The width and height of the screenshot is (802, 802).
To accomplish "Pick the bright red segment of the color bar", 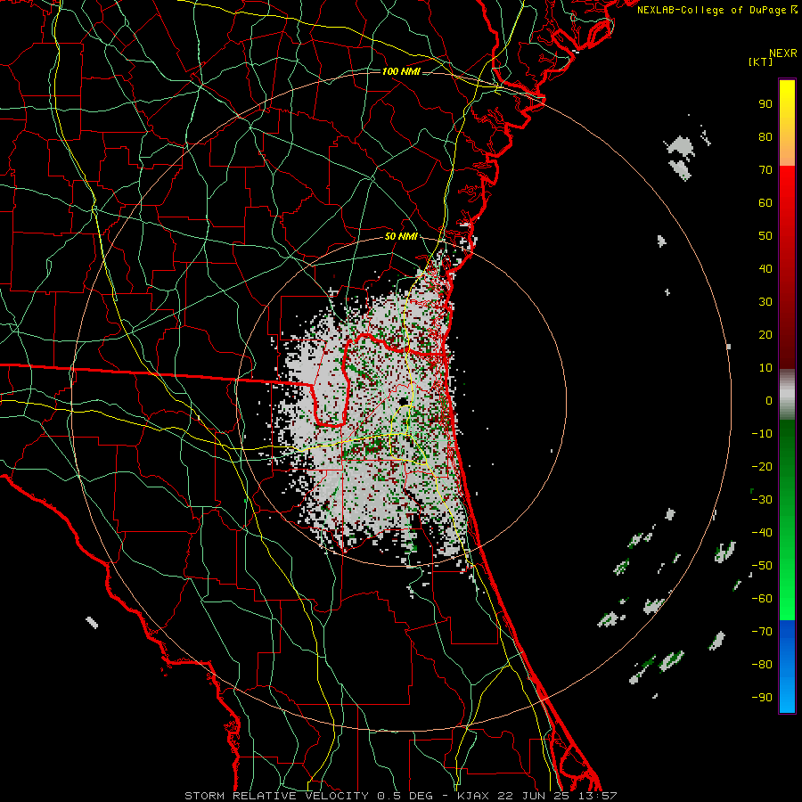I will tap(787, 205).
